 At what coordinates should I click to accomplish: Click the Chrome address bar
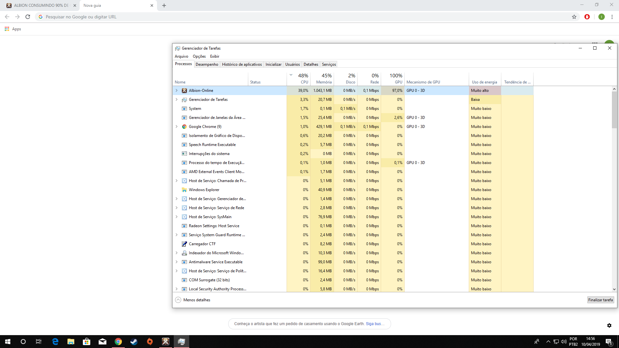tap(306, 17)
